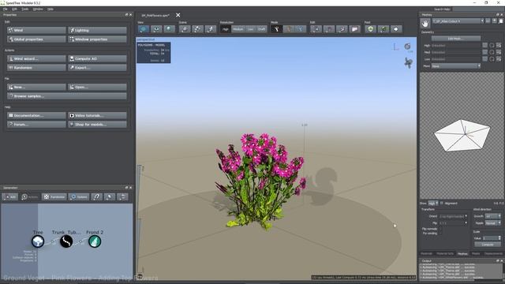Viewport: 505px width, 284px height.
Task: Select the second Mode icon
Action: (x=289, y=29)
